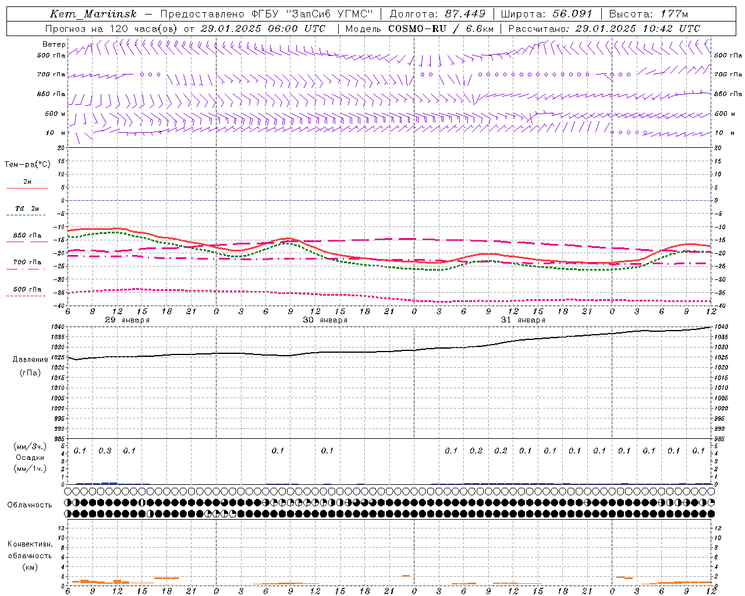The image size is (745, 596).
Task: Click the station name Kem_Mariinsk in header
Action: pos(93,14)
